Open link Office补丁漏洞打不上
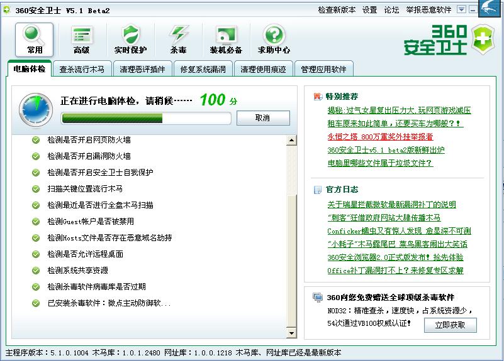The width and height of the screenshot is (504, 361). pyautogui.click(x=395, y=270)
